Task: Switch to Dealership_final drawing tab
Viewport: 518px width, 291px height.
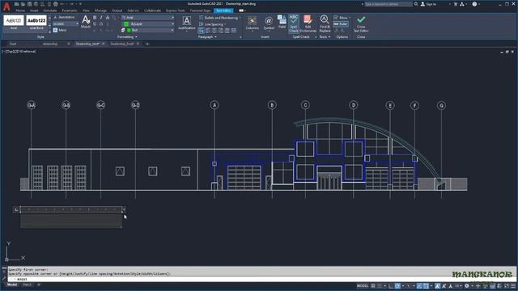Action: [122, 44]
